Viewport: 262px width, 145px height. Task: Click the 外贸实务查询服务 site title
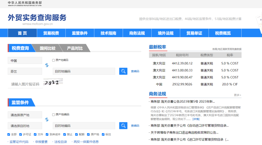pyautogui.click(x=37, y=18)
